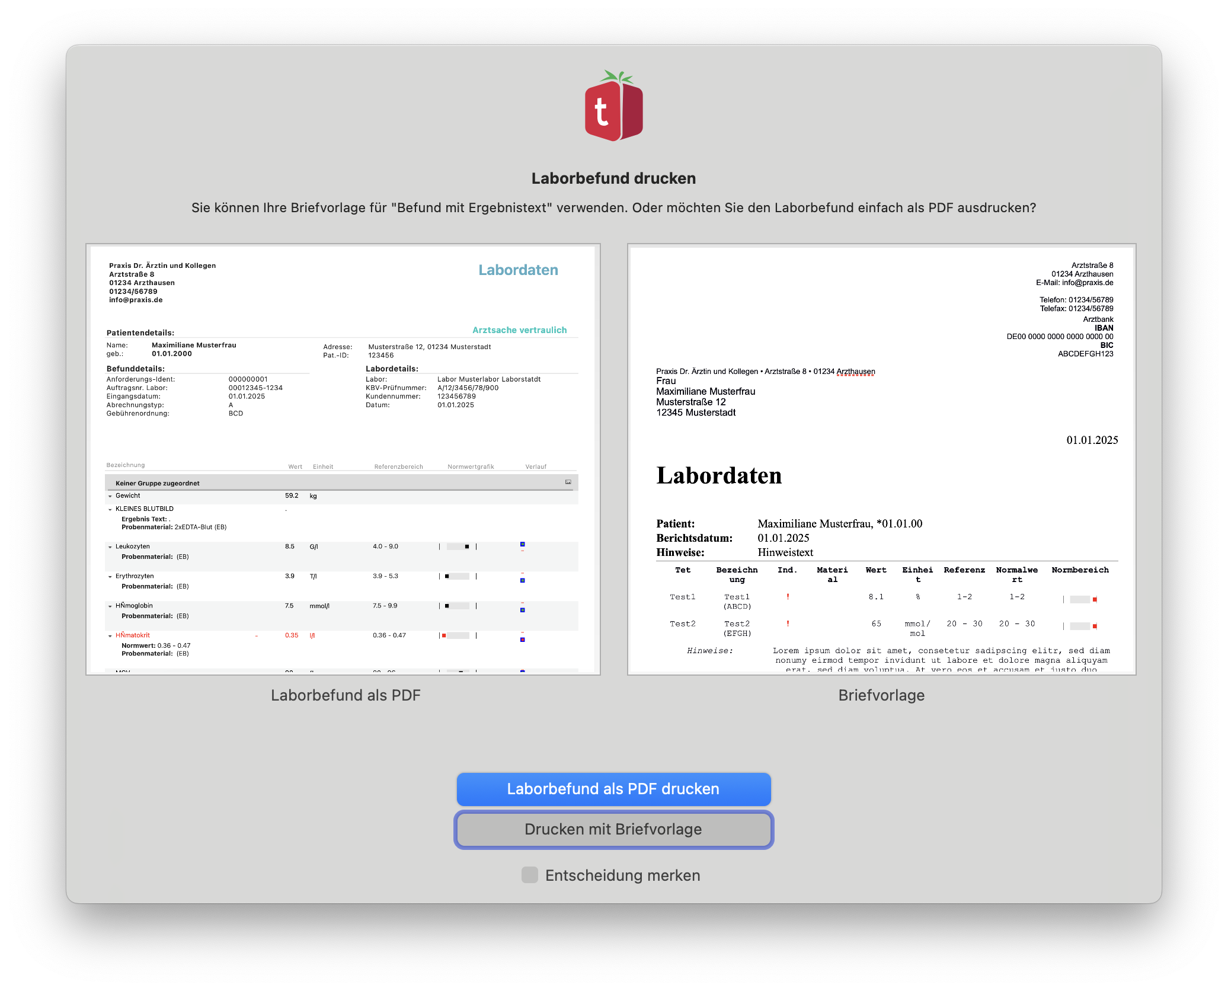Click red exclamation mark in Test2 row
The height and width of the screenshot is (991, 1228).
click(x=788, y=624)
